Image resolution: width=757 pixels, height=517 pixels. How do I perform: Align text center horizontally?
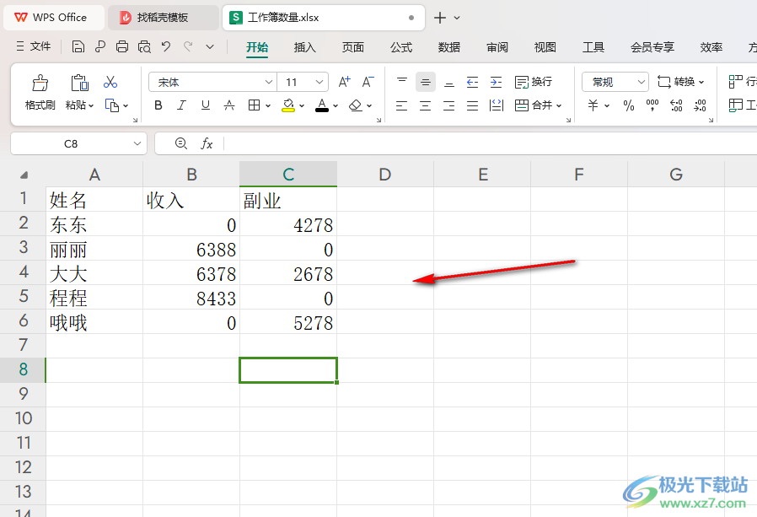[x=426, y=105]
